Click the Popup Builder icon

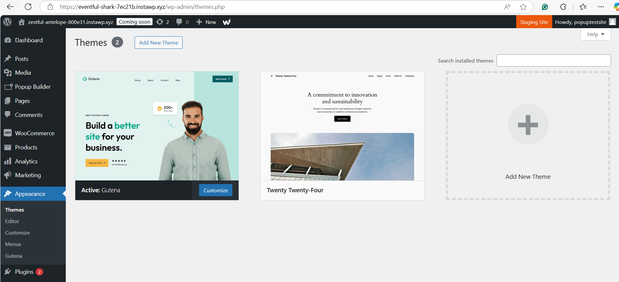tap(9, 87)
